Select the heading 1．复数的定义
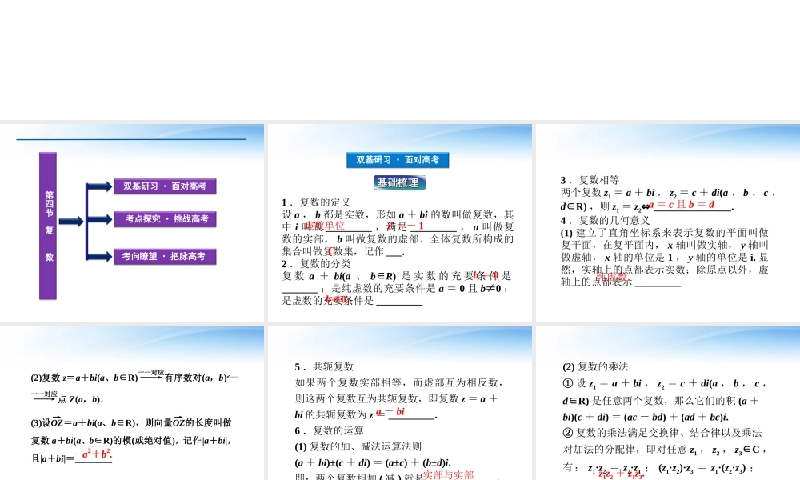The width and height of the screenshot is (800, 480). pos(316,202)
